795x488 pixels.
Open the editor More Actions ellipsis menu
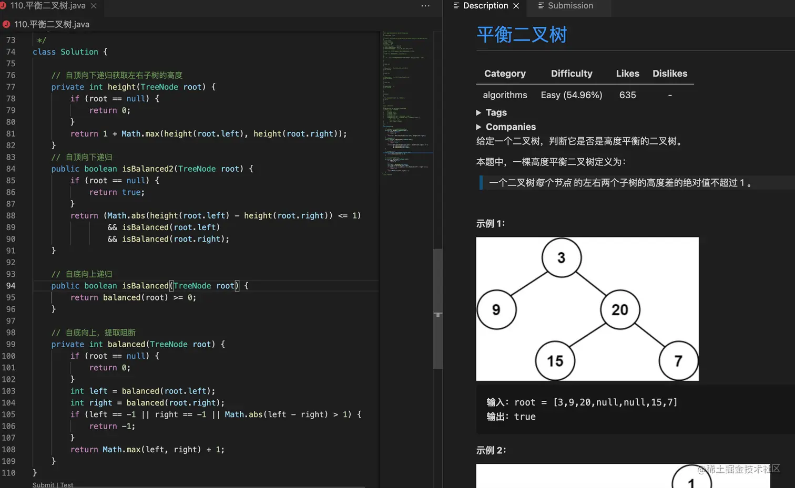tap(425, 6)
